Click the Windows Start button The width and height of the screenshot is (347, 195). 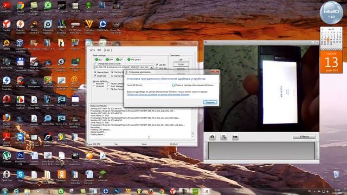point(5,191)
